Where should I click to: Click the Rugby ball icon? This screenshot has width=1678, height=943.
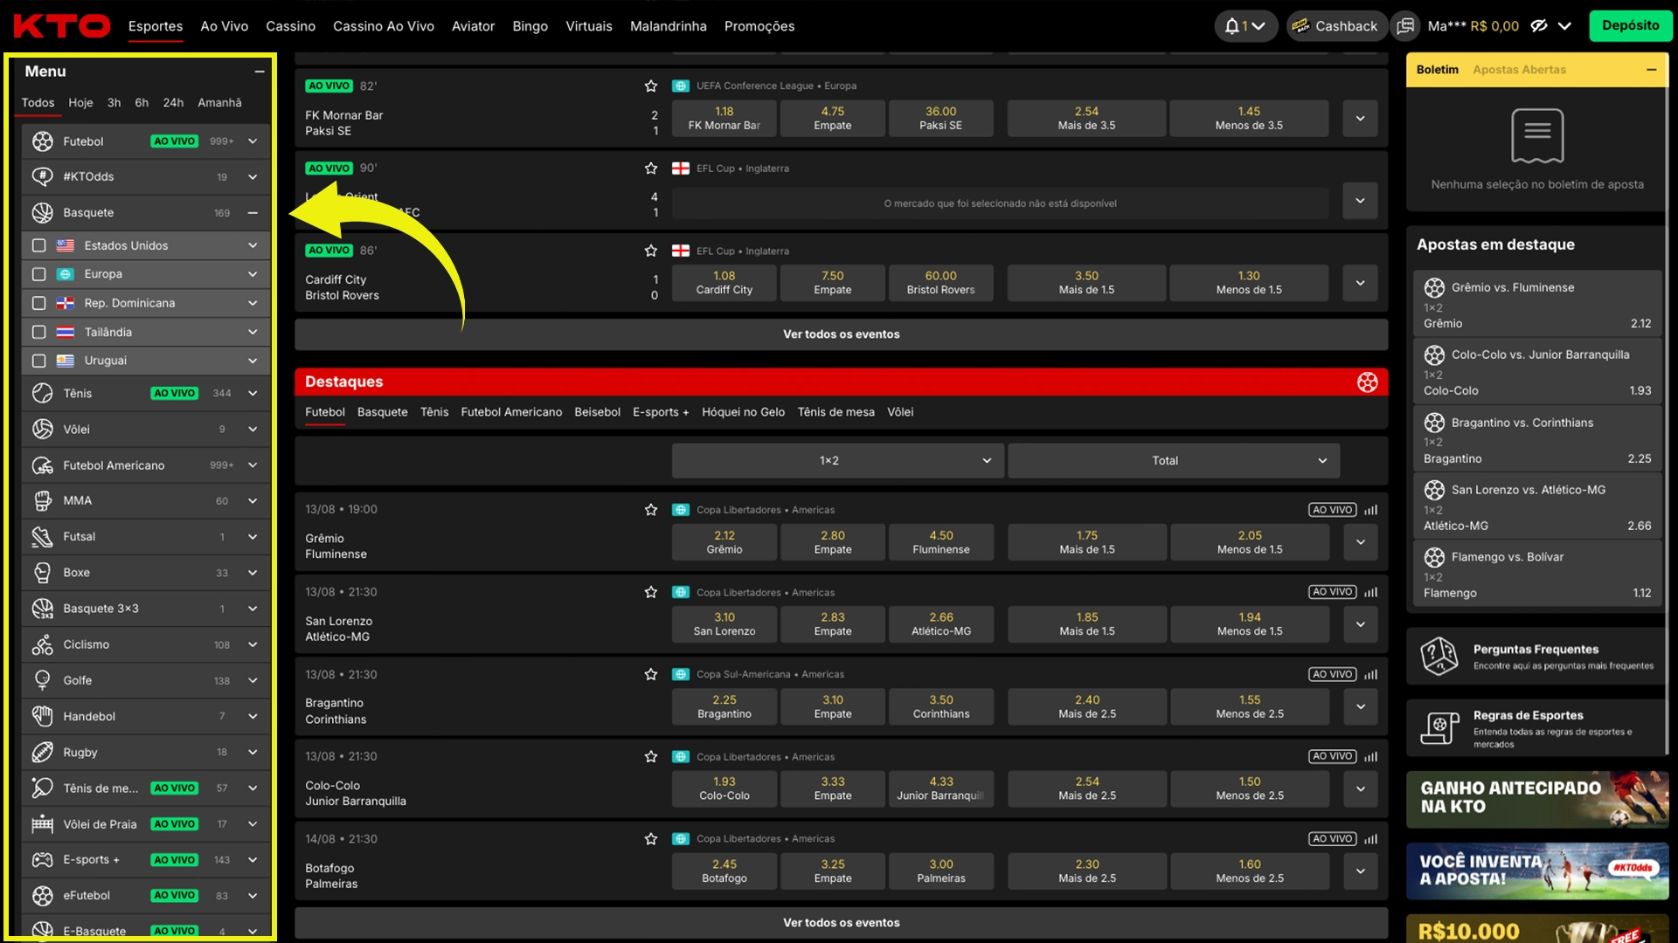pyautogui.click(x=43, y=752)
